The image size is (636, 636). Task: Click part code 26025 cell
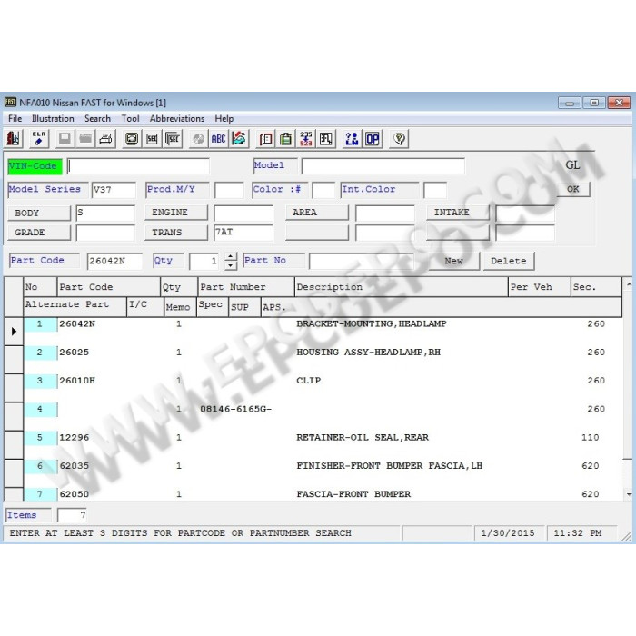point(75,353)
